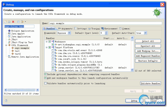The height and width of the screenshot is (107, 167).
Task: Open the Default Auto-Start dropdown
Action: [145, 33]
